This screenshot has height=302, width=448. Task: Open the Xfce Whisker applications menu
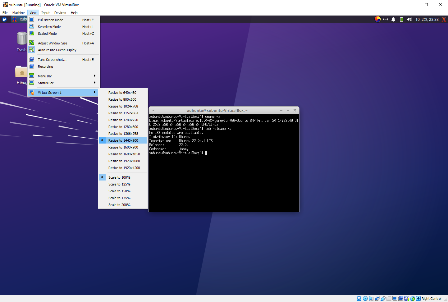click(4, 19)
